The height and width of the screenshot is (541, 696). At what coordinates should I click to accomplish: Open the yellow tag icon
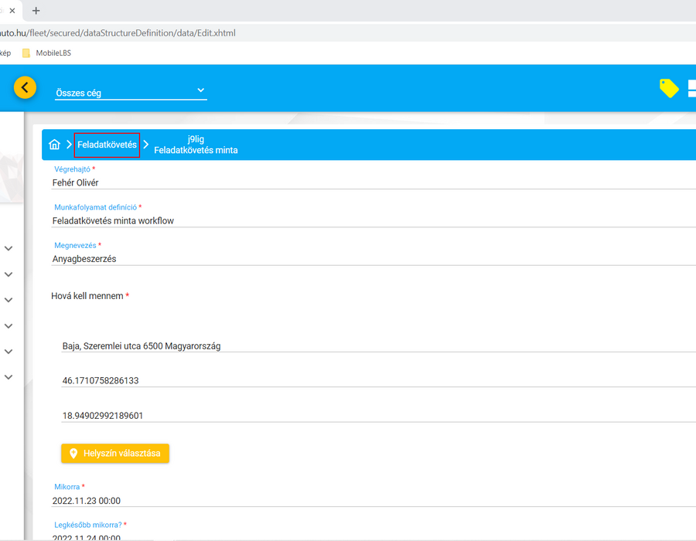pyautogui.click(x=669, y=88)
